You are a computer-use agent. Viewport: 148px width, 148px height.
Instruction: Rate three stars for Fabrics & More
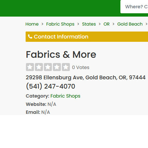(48, 67)
